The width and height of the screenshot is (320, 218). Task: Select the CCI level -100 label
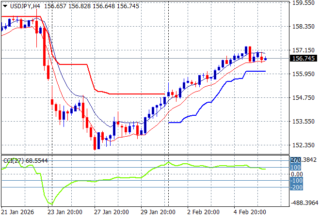tap(296, 181)
